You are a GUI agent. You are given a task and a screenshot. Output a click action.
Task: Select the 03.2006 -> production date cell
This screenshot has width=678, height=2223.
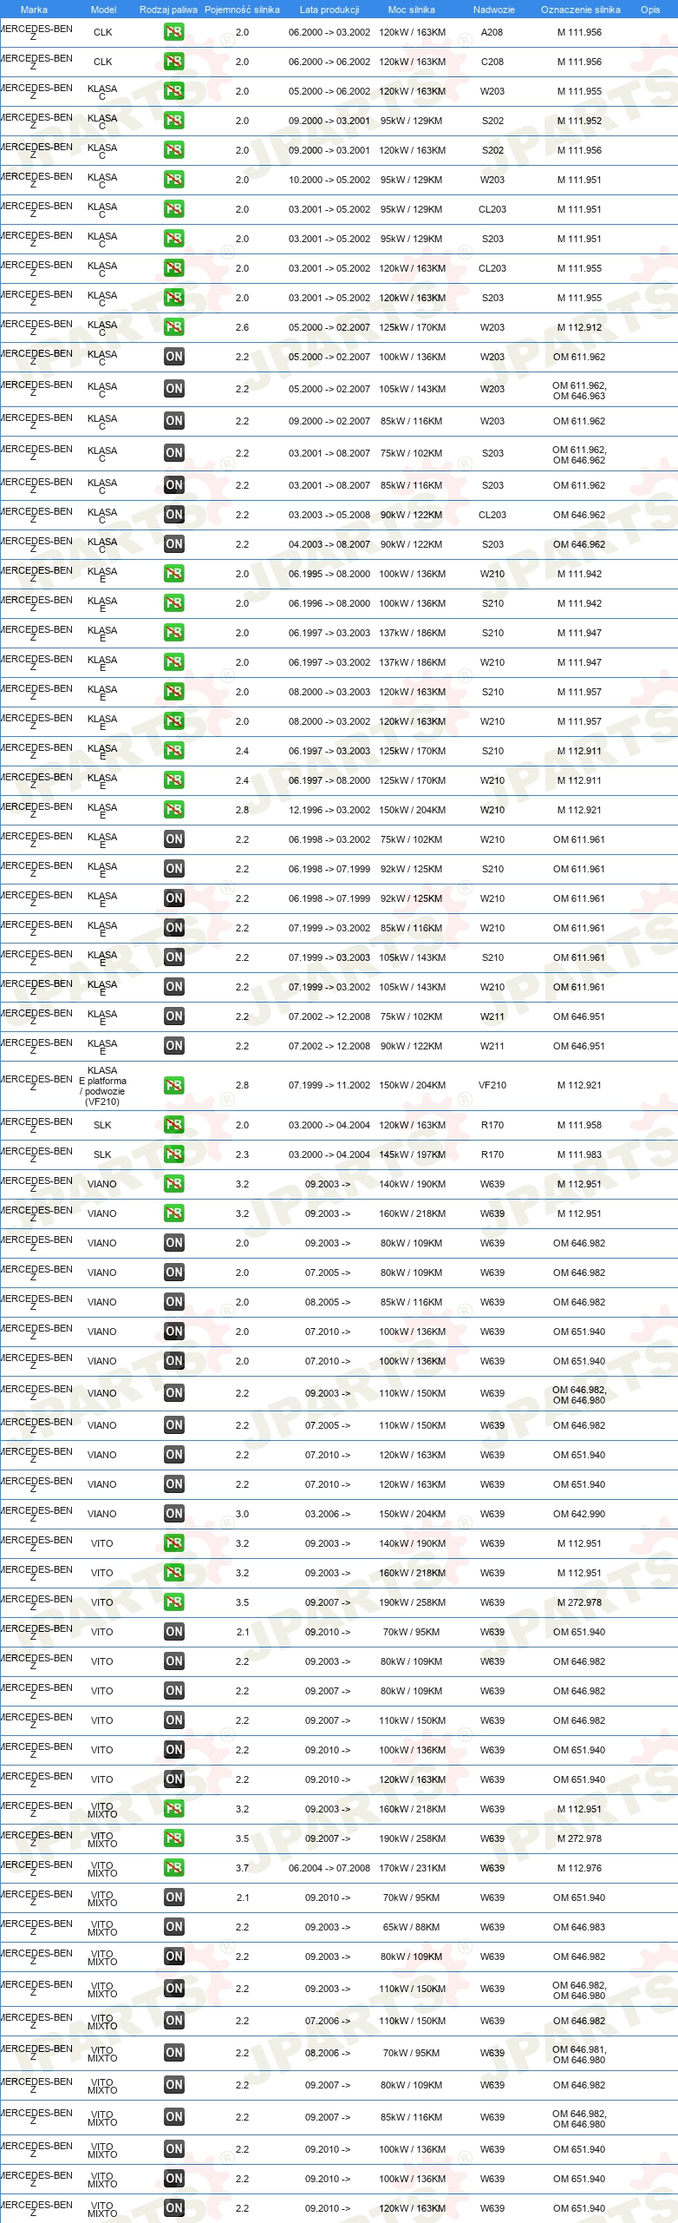328,1514
